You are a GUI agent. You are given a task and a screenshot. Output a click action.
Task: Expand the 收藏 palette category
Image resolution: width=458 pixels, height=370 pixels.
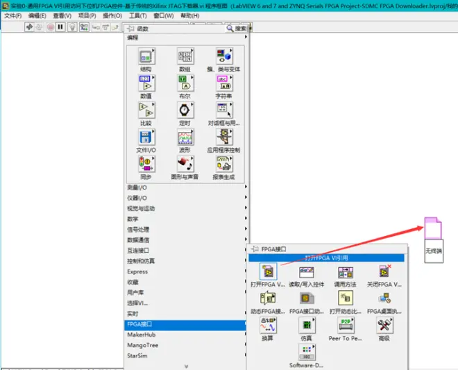187,282
